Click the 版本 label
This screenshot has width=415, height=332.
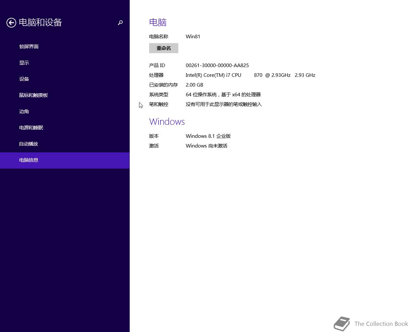tap(154, 136)
